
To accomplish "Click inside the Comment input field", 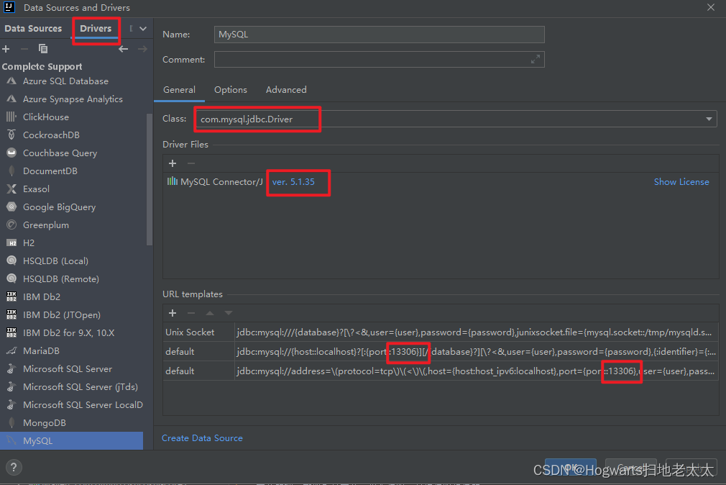I will click(x=374, y=59).
